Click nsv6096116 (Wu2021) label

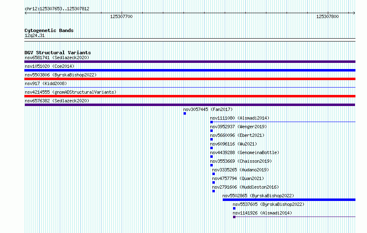click(233, 144)
